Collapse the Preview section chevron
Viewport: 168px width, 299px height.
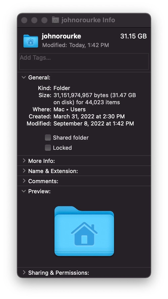tap(24, 191)
